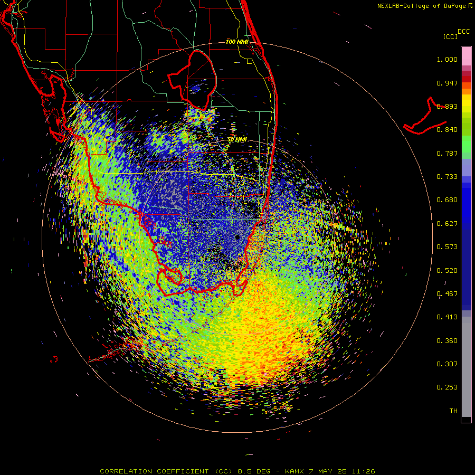This screenshot has width=475, height=475.
Task: Pick the lavender segment of the color bar
Action: [x=466, y=167]
